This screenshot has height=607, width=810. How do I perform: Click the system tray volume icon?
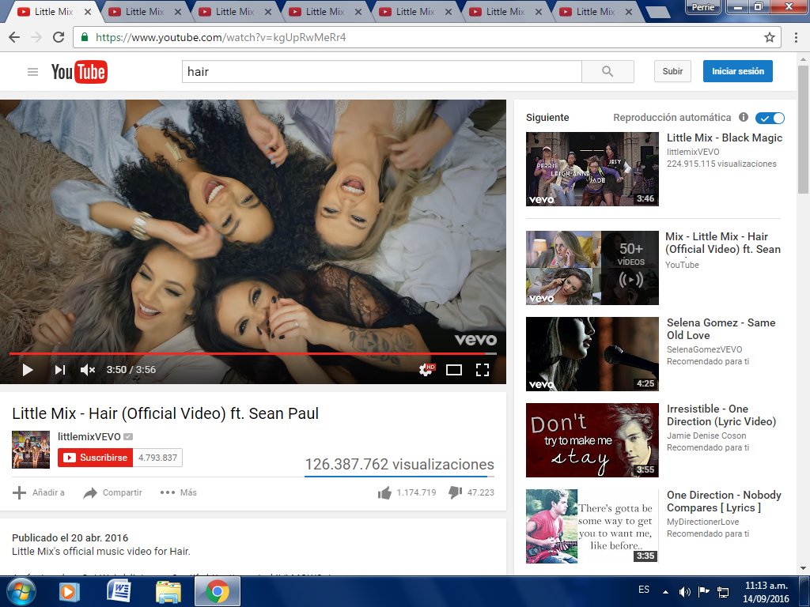coord(684,591)
